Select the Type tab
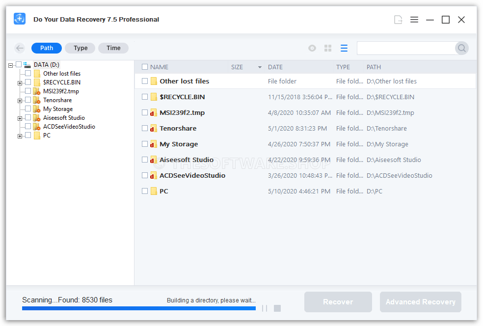 click(80, 48)
